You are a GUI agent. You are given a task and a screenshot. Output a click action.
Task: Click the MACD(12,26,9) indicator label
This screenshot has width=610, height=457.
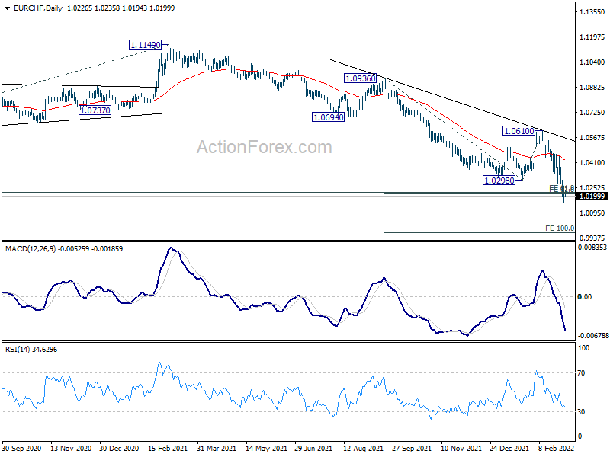tap(30, 249)
